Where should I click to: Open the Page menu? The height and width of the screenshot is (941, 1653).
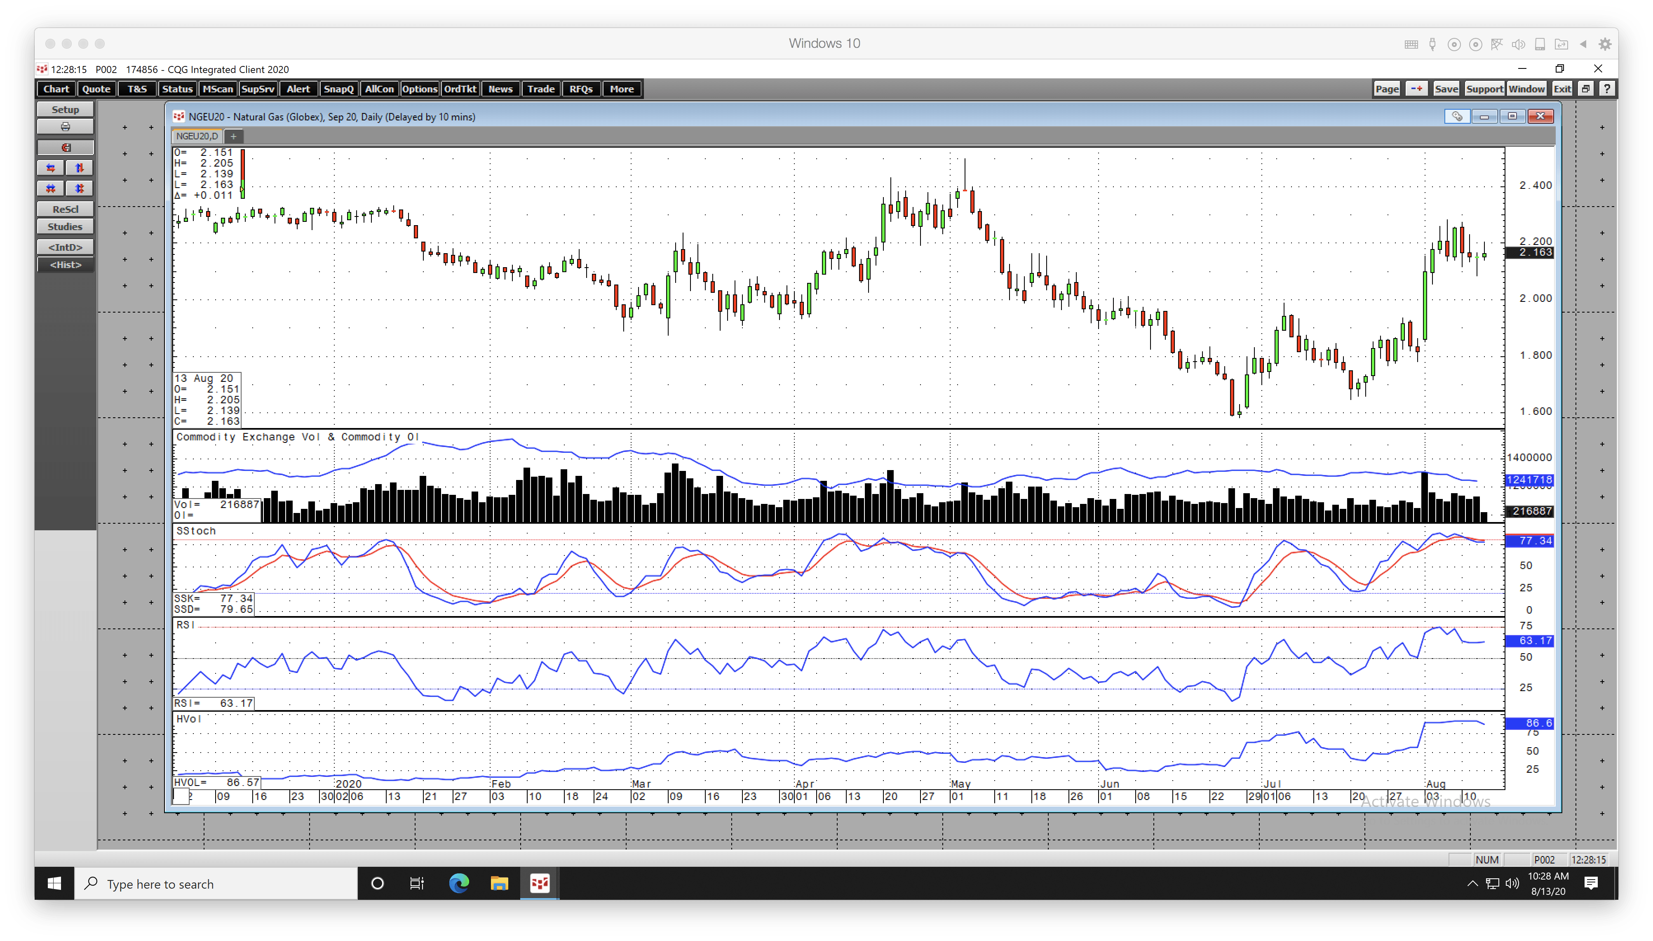click(x=1386, y=89)
